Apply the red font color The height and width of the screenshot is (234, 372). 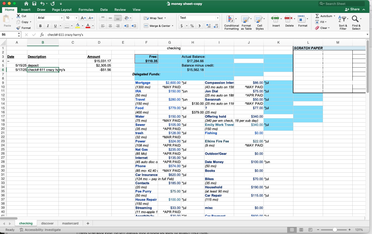[x=88, y=26]
